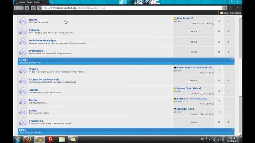Open the Juegos forum link
The height and width of the screenshot is (143, 255).
33,90
